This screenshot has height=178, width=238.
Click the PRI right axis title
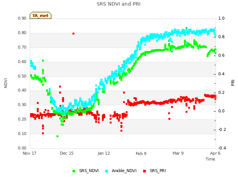click(x=233, y=83)
